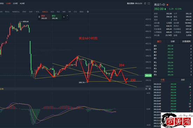Select the 4小时 timeframe

tap(22, 4)
